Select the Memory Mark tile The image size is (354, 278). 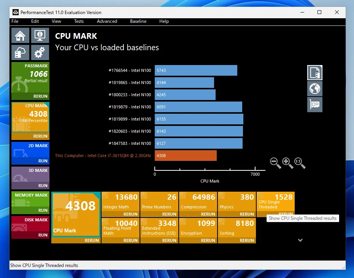(30, 199)
